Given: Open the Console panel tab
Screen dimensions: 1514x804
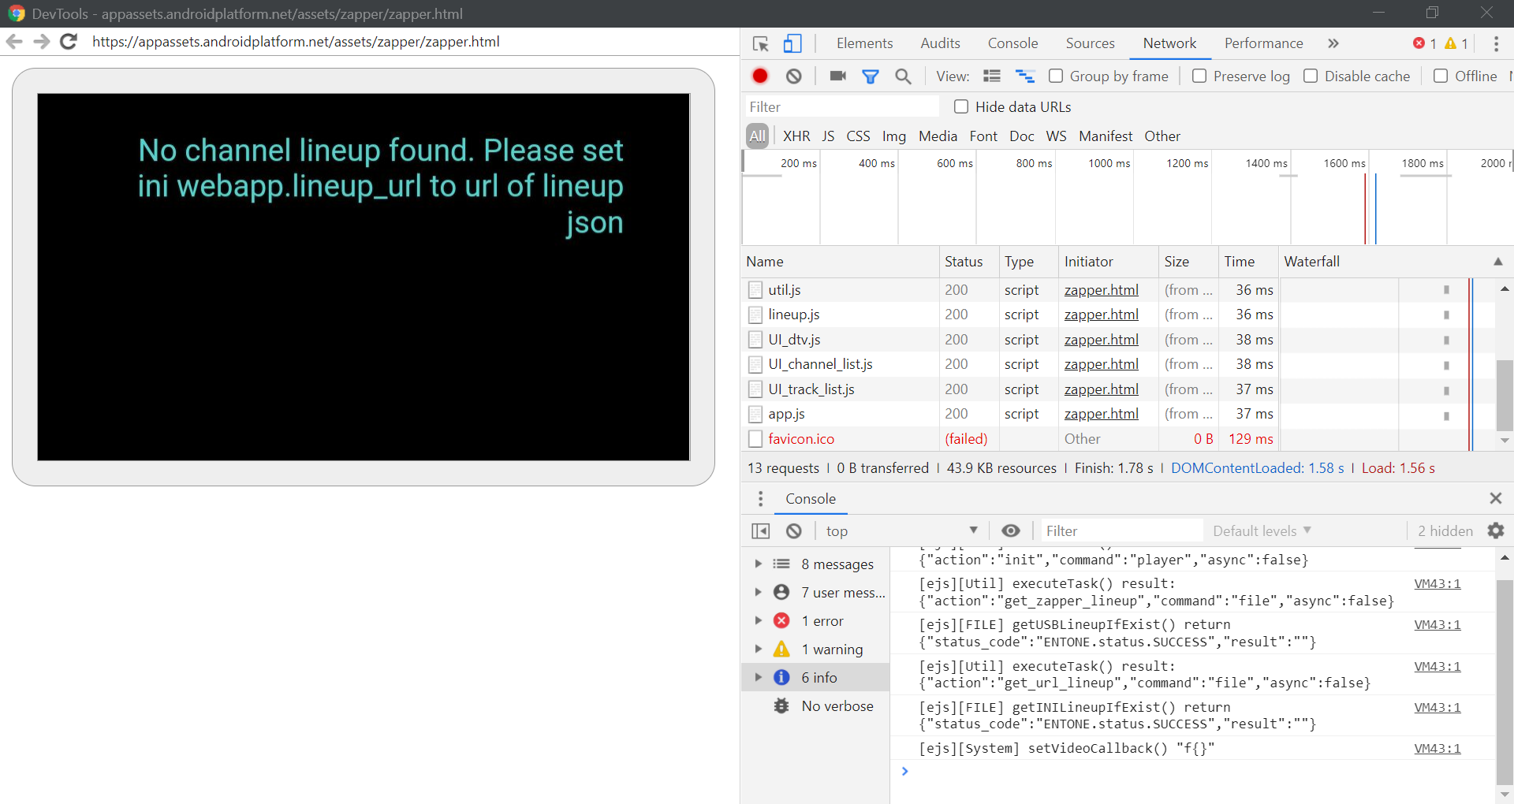Looking at the screenshot, I should [1012, 43].
